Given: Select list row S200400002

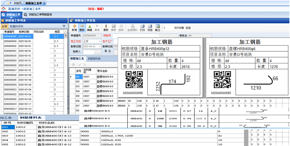Looking at the screenshot, I should (34, 46).
